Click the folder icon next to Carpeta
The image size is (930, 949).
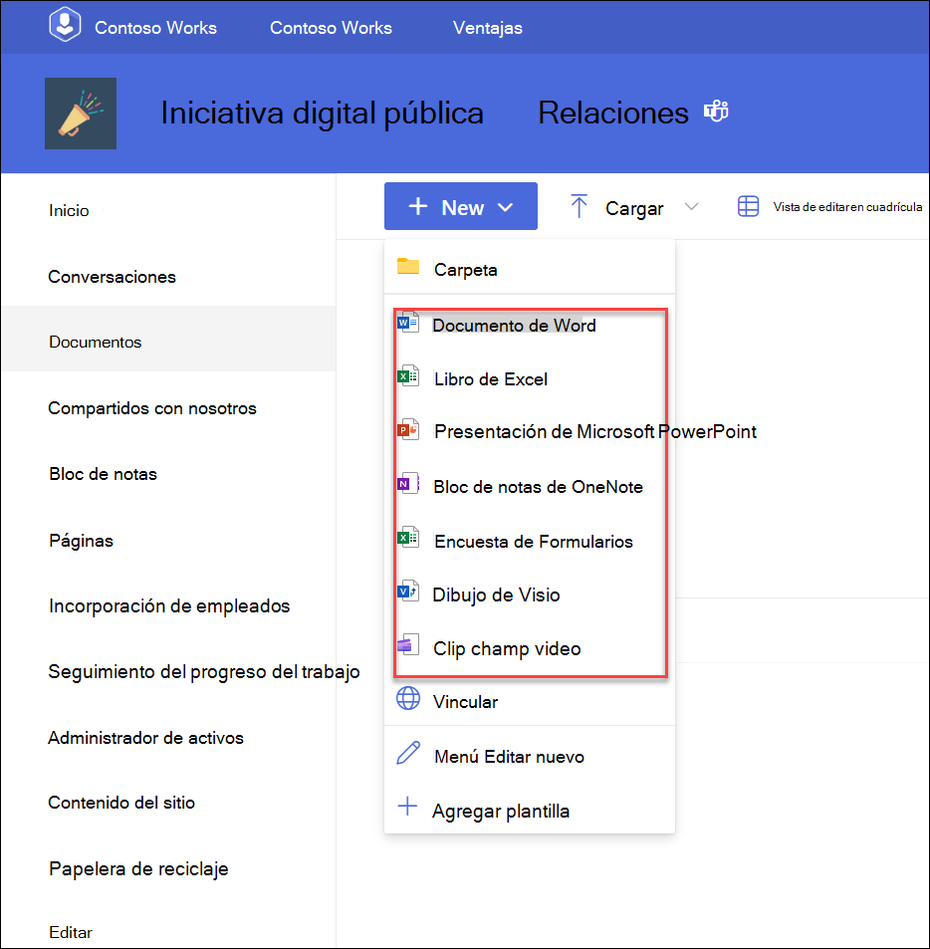pos(408,266)
